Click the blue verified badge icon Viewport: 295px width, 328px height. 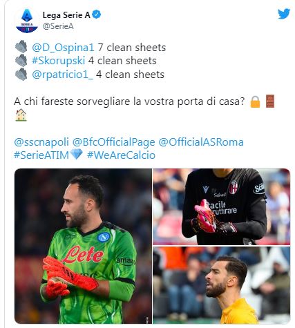coord(97,15)
